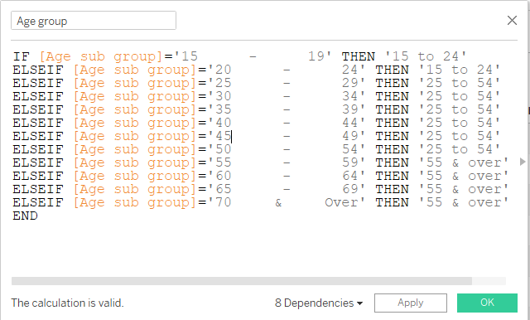530x320 pixels.
Task: Click 'The calculation is valid.' status text
Action: coord(68,303)
